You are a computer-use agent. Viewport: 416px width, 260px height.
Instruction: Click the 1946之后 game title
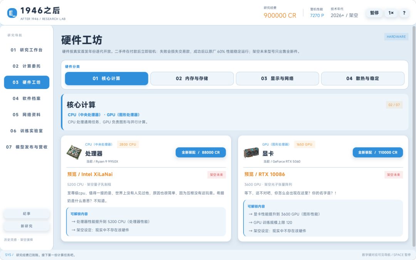(40, 10)
